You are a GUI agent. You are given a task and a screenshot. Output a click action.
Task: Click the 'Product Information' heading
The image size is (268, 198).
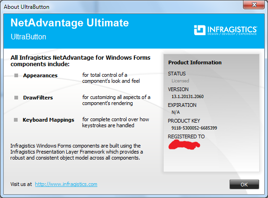coord(195,62)
